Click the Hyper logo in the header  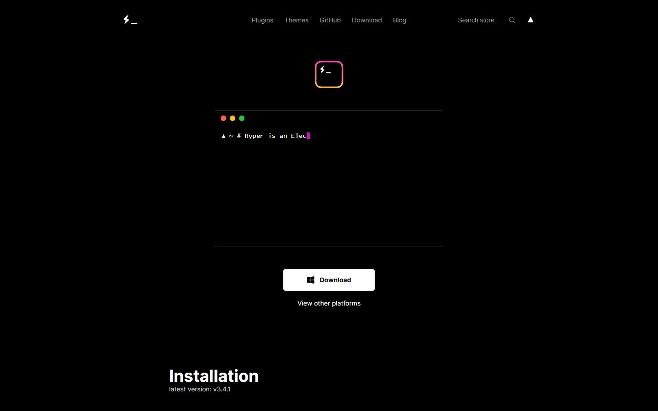(130, 20)
